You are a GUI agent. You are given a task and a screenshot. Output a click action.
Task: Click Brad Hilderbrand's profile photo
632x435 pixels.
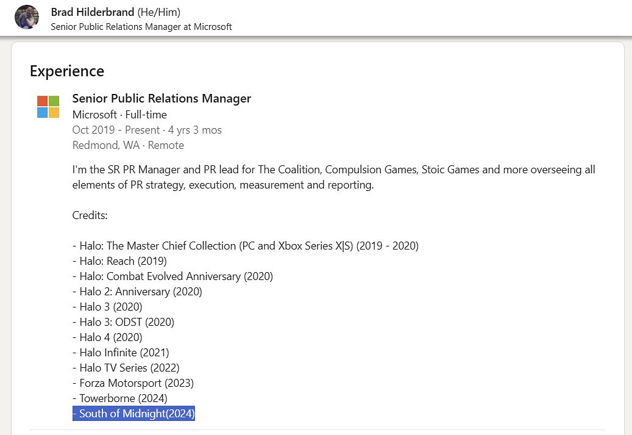click(x=26, y=17)
